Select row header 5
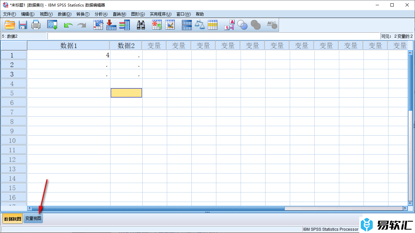This screenshot has height=233, width=415. coord(14,93)
